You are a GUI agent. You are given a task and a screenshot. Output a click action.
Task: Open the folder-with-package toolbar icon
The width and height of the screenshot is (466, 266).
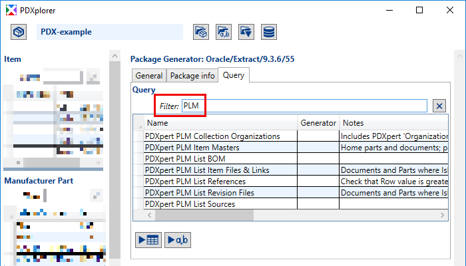(201, 32)
